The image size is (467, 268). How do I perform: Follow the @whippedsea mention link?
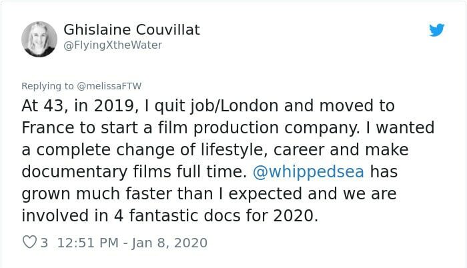(x=308, y=172)
